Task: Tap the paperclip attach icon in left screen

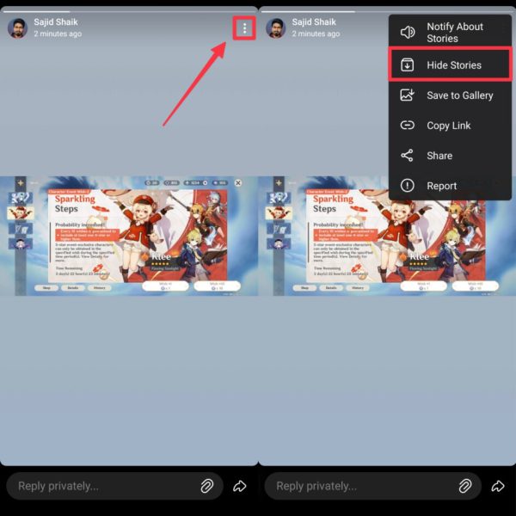Action: pos(207,486)
